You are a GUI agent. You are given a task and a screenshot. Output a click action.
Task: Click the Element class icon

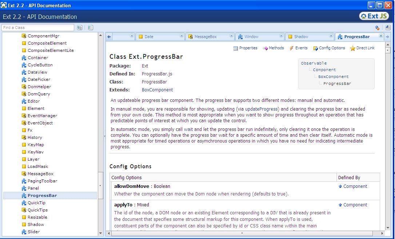coord(24,108)
